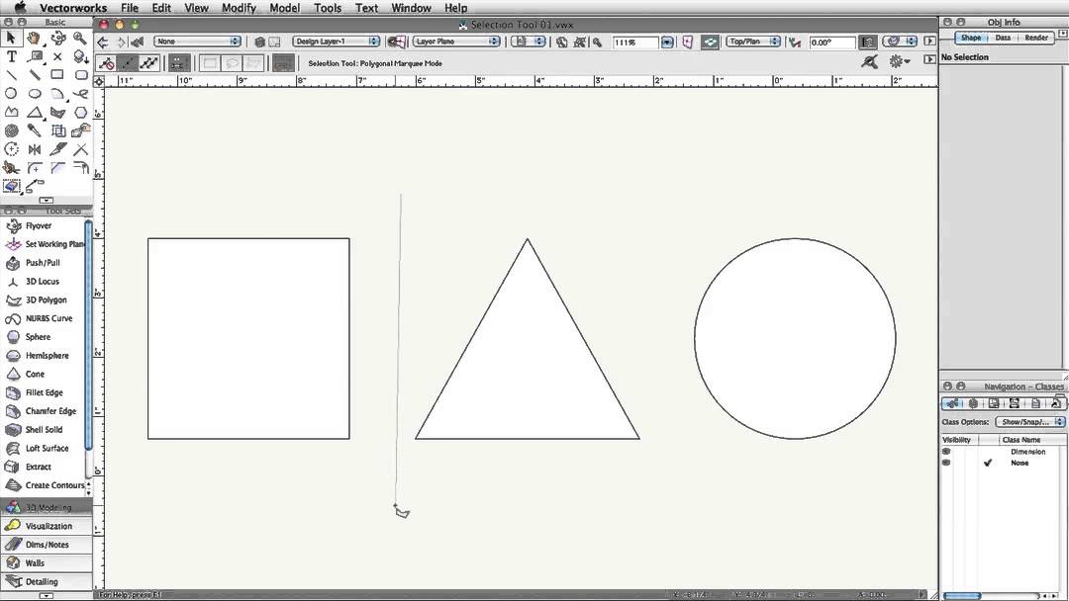
Task: Open the Walls tool set
Action: (x=47, y=562)
